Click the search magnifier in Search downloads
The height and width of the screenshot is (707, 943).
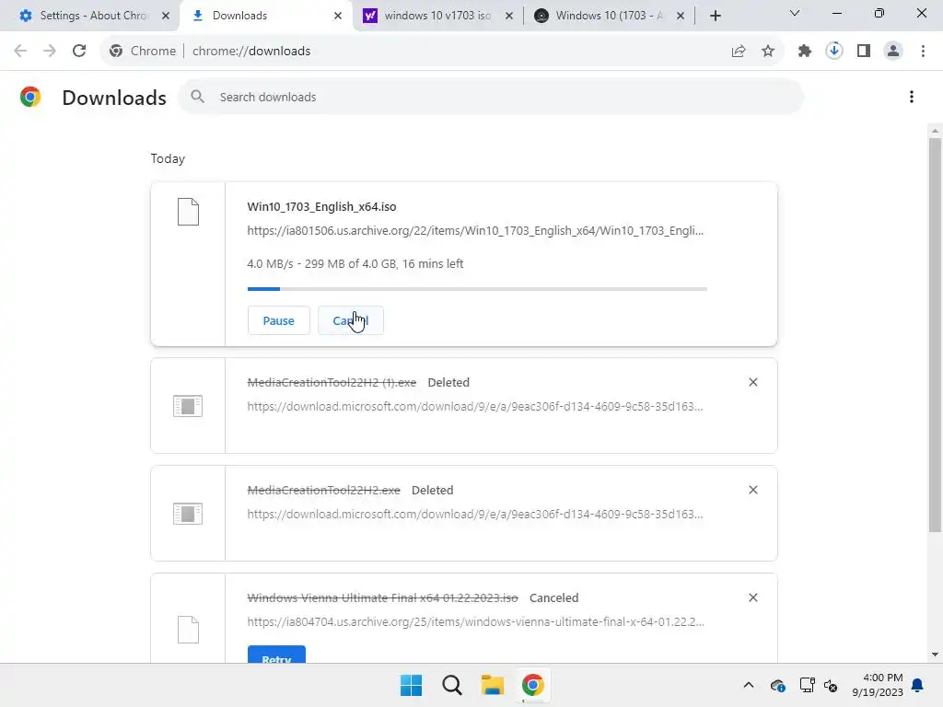pyautogui.click(x=198, y=97)
